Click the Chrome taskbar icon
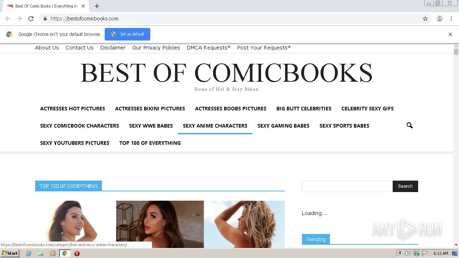Screen dimensions: 459x258 click(x=65, y=253)
